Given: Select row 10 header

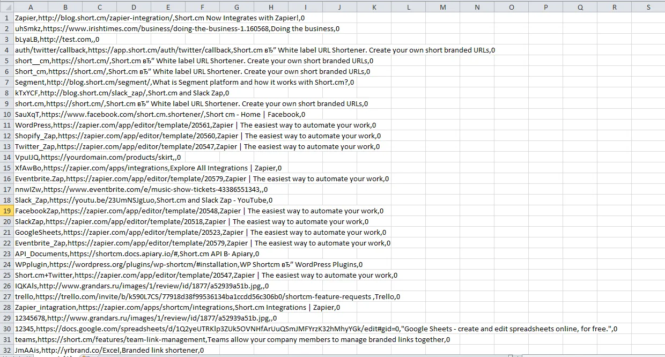Looking at the screenshot, I should click(x=6, y=114).
